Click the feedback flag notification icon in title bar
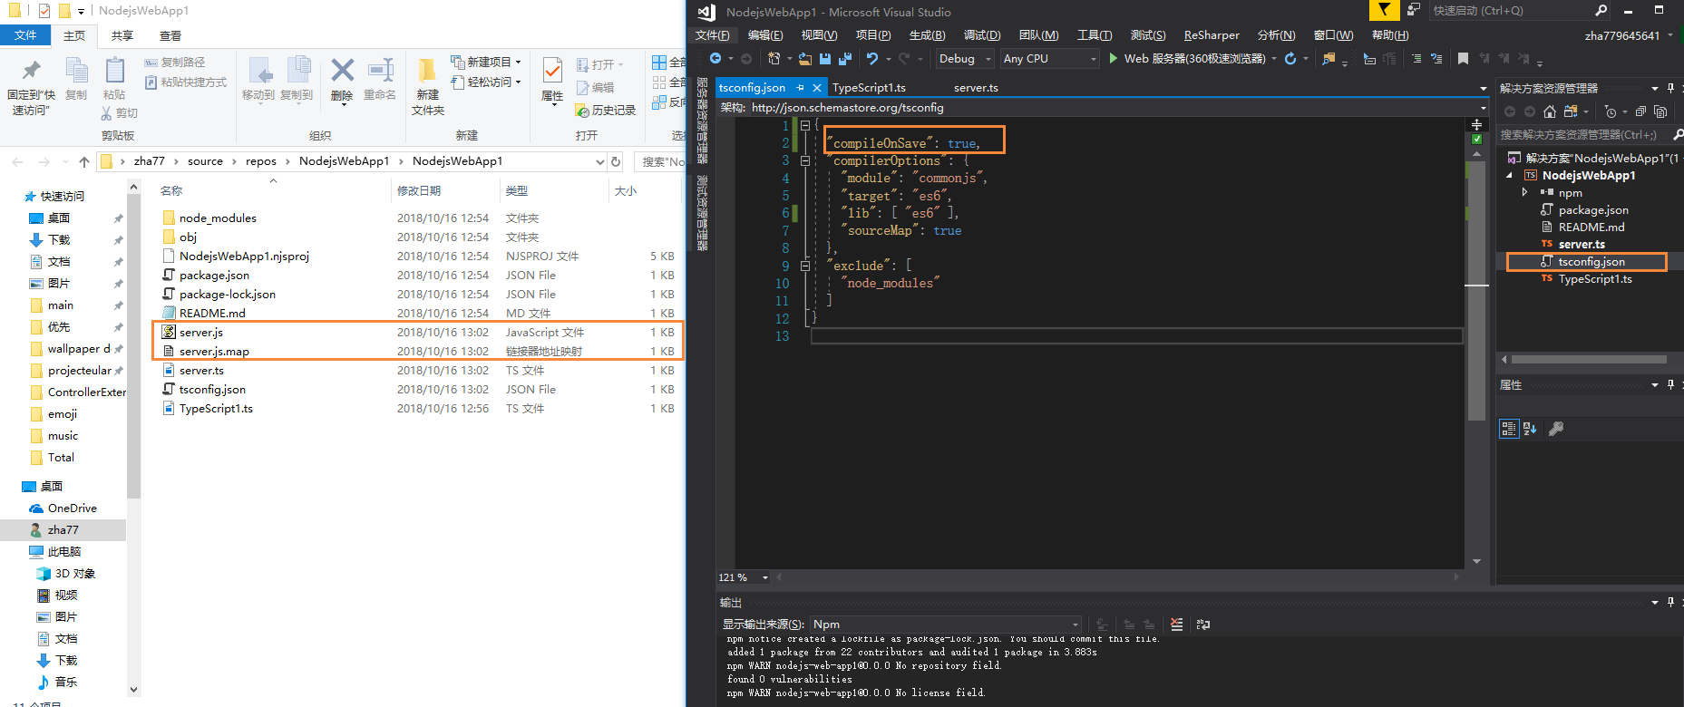Viewport: 1684px width, 707px height. point(1384,10)
